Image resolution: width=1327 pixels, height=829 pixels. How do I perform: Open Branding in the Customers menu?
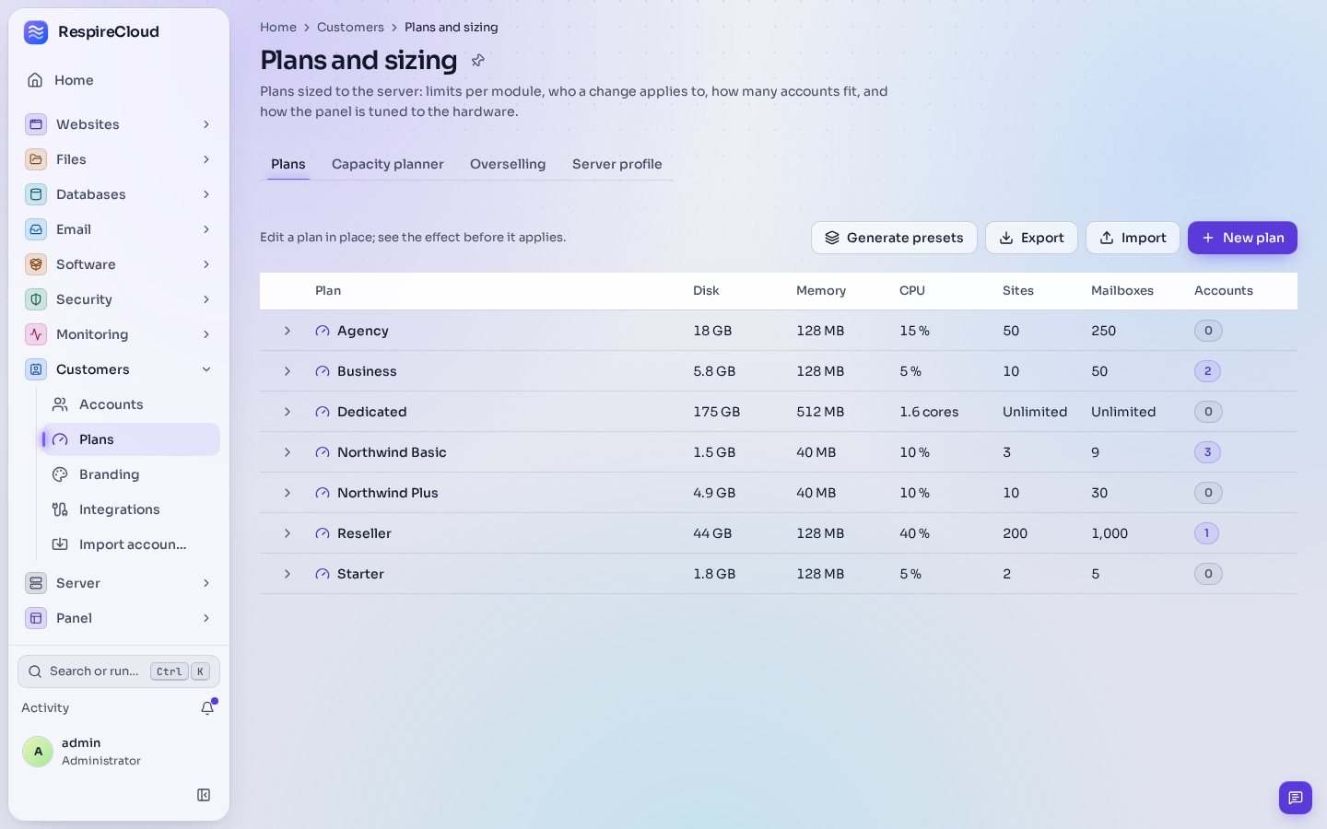point(131,474)
